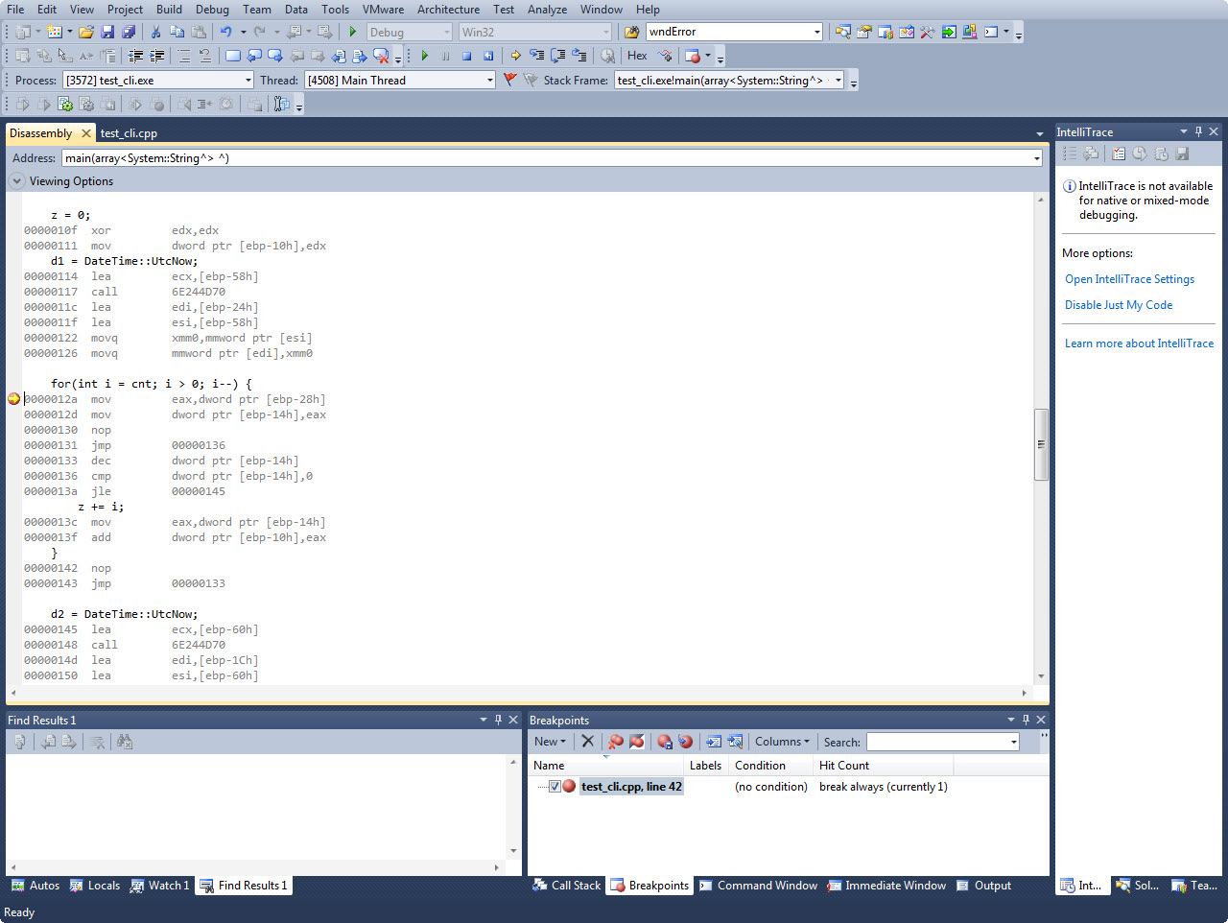The height and width of the screenshot is (923, 1228).
Task: Open the Debug menu
Action: (x=212, y=10)
